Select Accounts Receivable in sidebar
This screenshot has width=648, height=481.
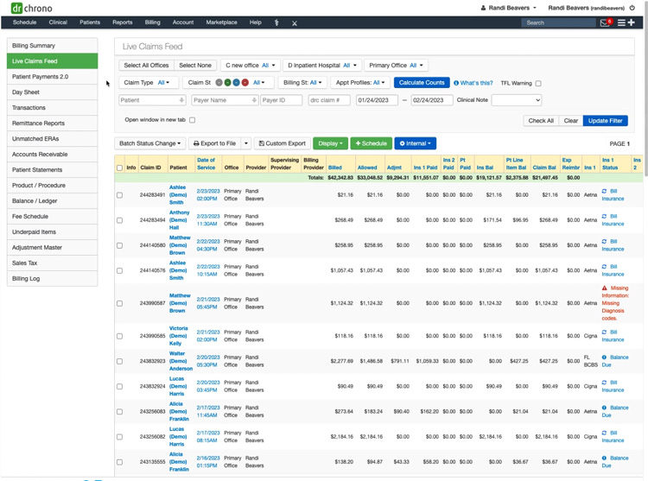[x=53, y=155]
